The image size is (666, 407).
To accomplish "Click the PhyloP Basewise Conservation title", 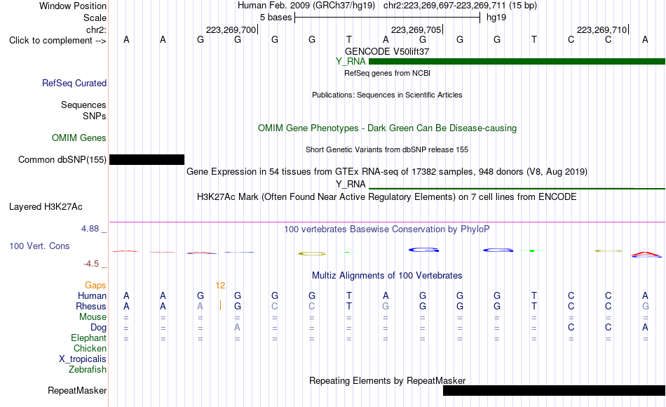I will coord(387,229).
